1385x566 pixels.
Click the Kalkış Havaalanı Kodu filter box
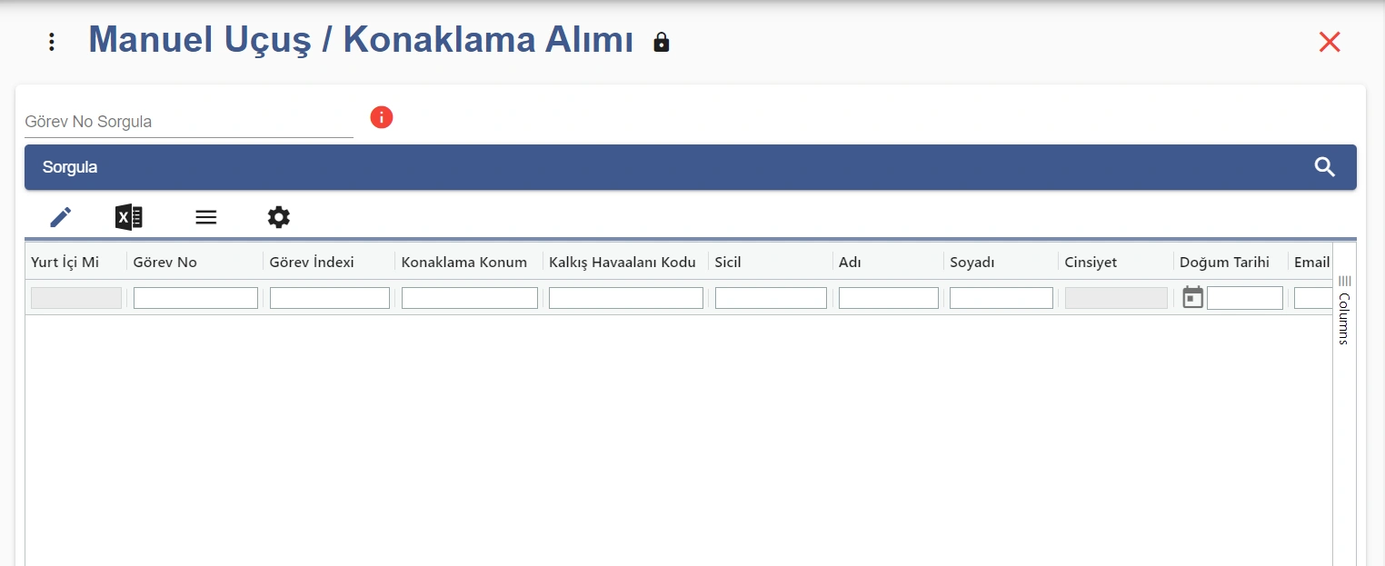pyautogui.click(x=626, y=298)
